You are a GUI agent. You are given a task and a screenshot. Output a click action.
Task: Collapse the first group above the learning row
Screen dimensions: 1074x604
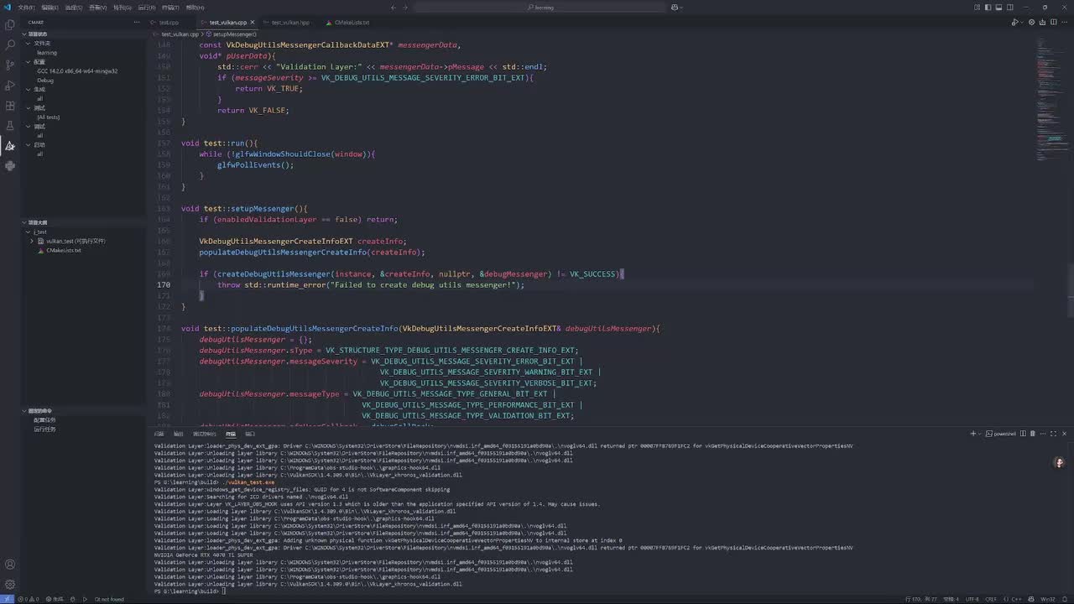coord(28,44)
